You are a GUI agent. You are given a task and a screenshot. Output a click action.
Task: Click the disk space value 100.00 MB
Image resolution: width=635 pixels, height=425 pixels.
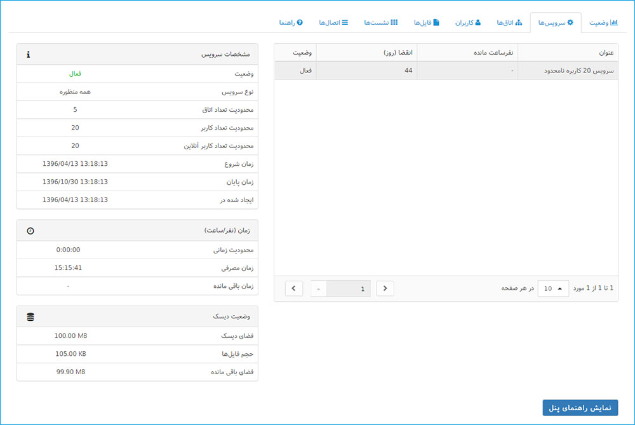71,336
